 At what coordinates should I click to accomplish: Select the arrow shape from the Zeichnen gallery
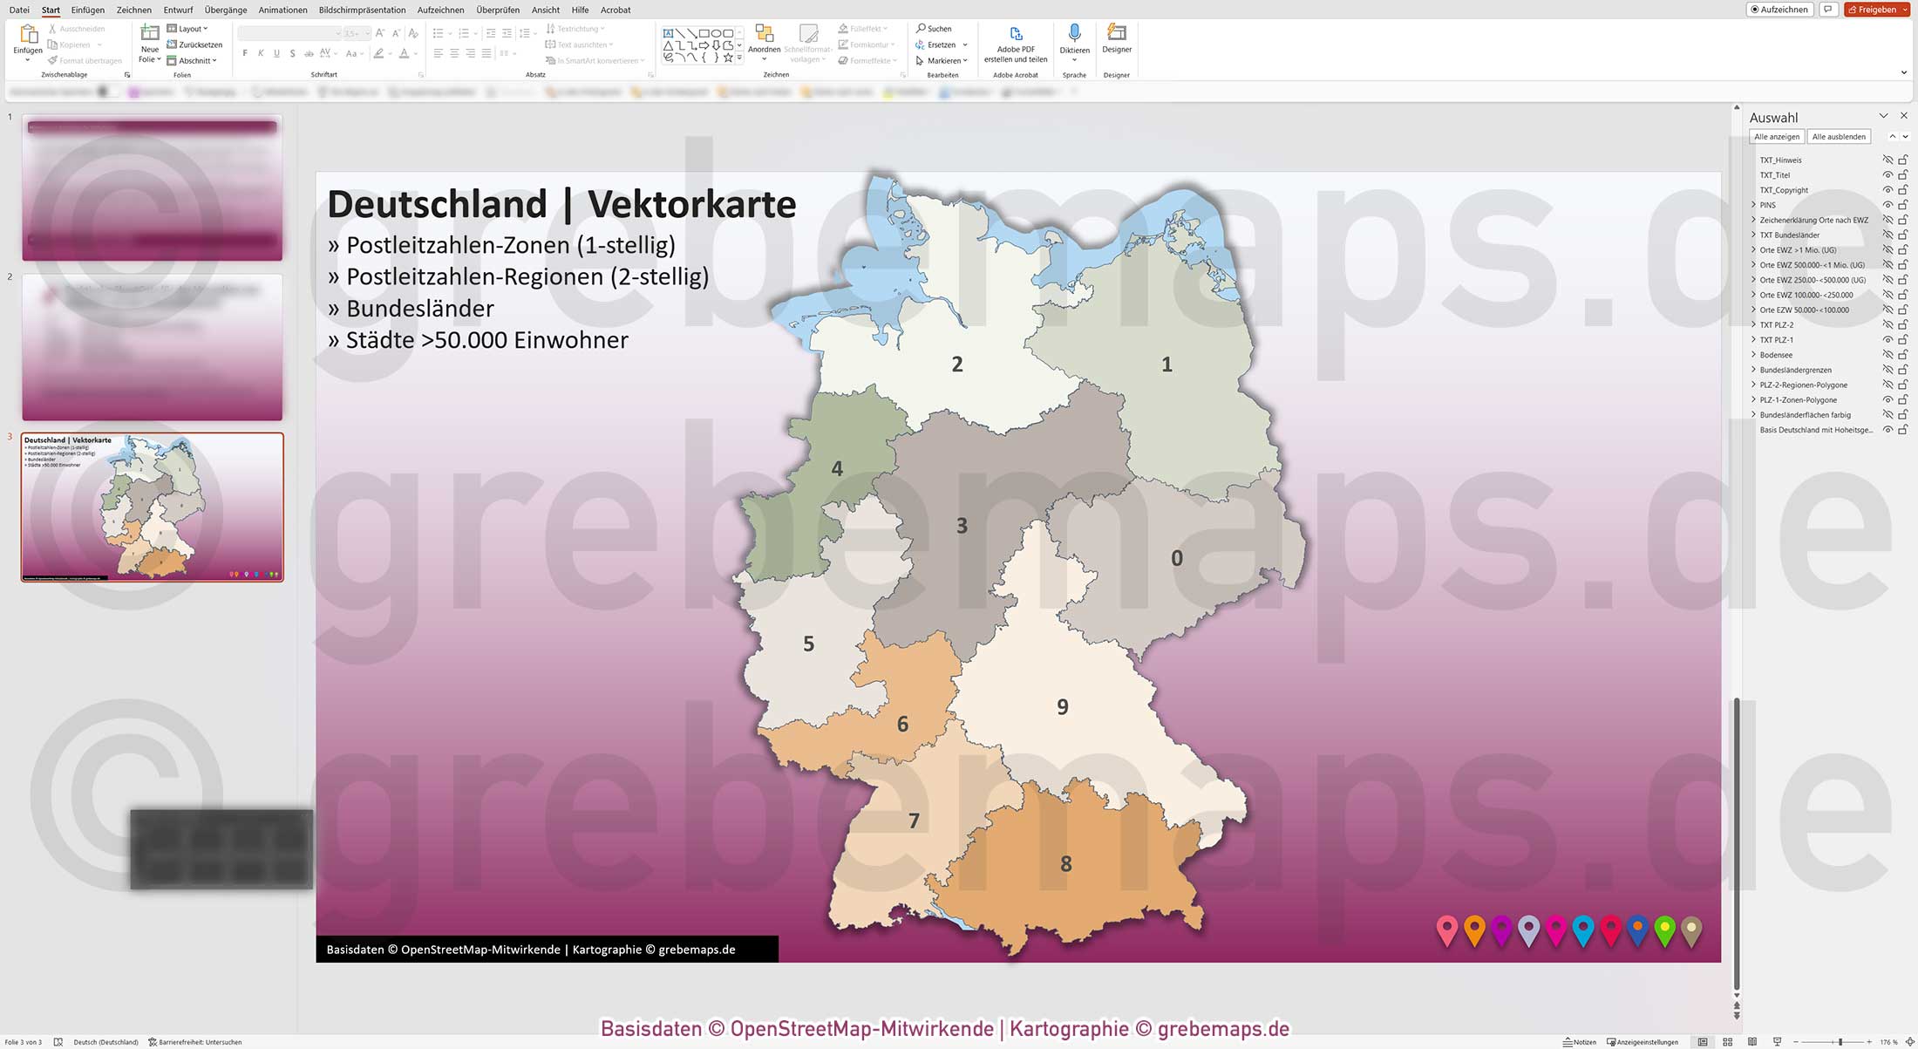tap(704, 45)
